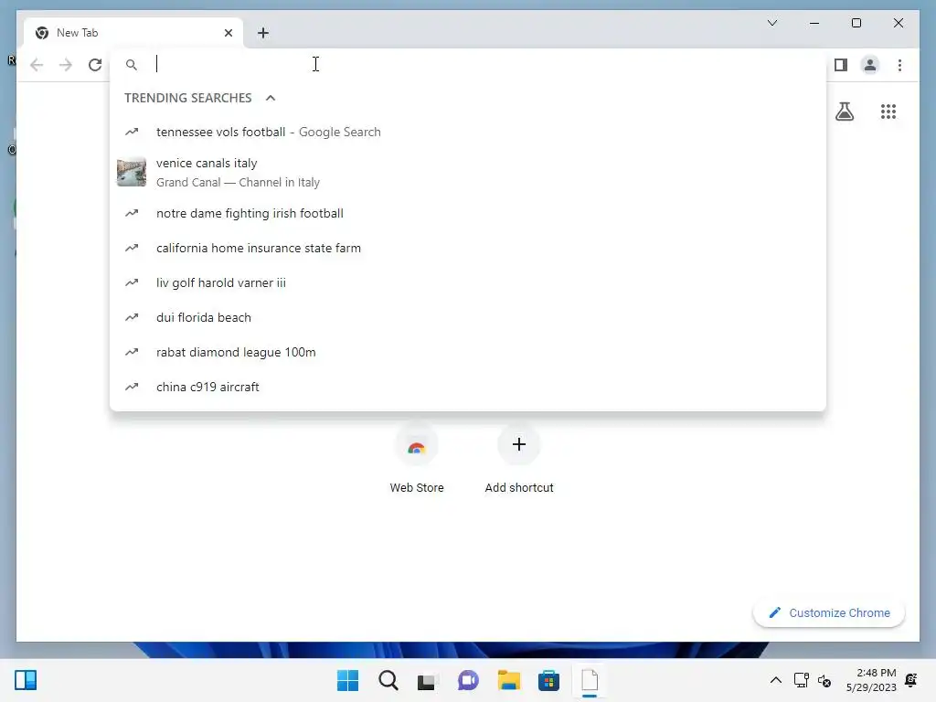Open the Windows Start menu
The image size is (936, 702).
tap(348, 680)
